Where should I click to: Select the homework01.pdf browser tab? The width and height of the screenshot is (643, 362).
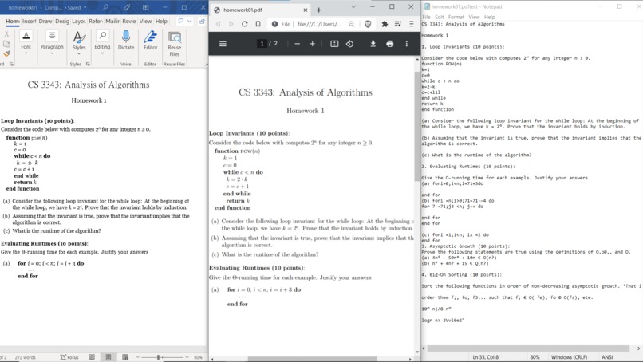point(260,10)
